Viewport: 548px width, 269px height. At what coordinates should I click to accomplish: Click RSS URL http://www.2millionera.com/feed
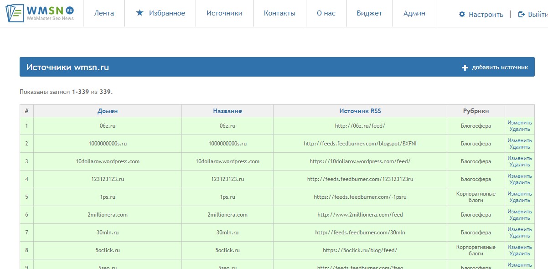click(x=360, y=215)
